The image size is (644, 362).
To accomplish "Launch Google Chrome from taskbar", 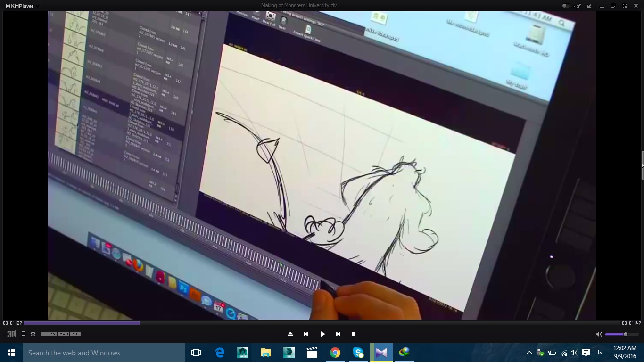I will point(335,353).
